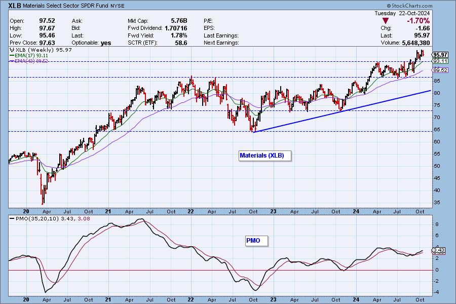Click the 89.52 EMA tag on right axis
Image resolution: width=456 pixels, height=304 pixels.
coord(440,70)
